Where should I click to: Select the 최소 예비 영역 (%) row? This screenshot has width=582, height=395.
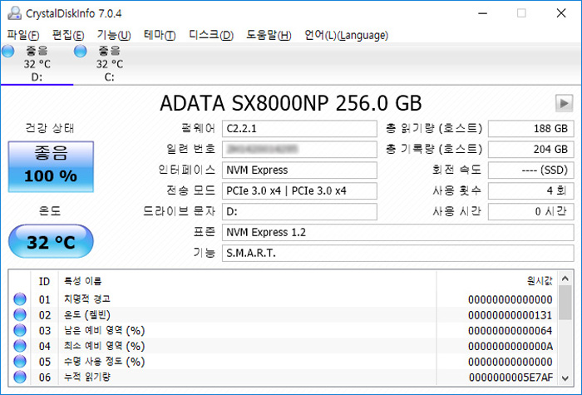(284, 346)
